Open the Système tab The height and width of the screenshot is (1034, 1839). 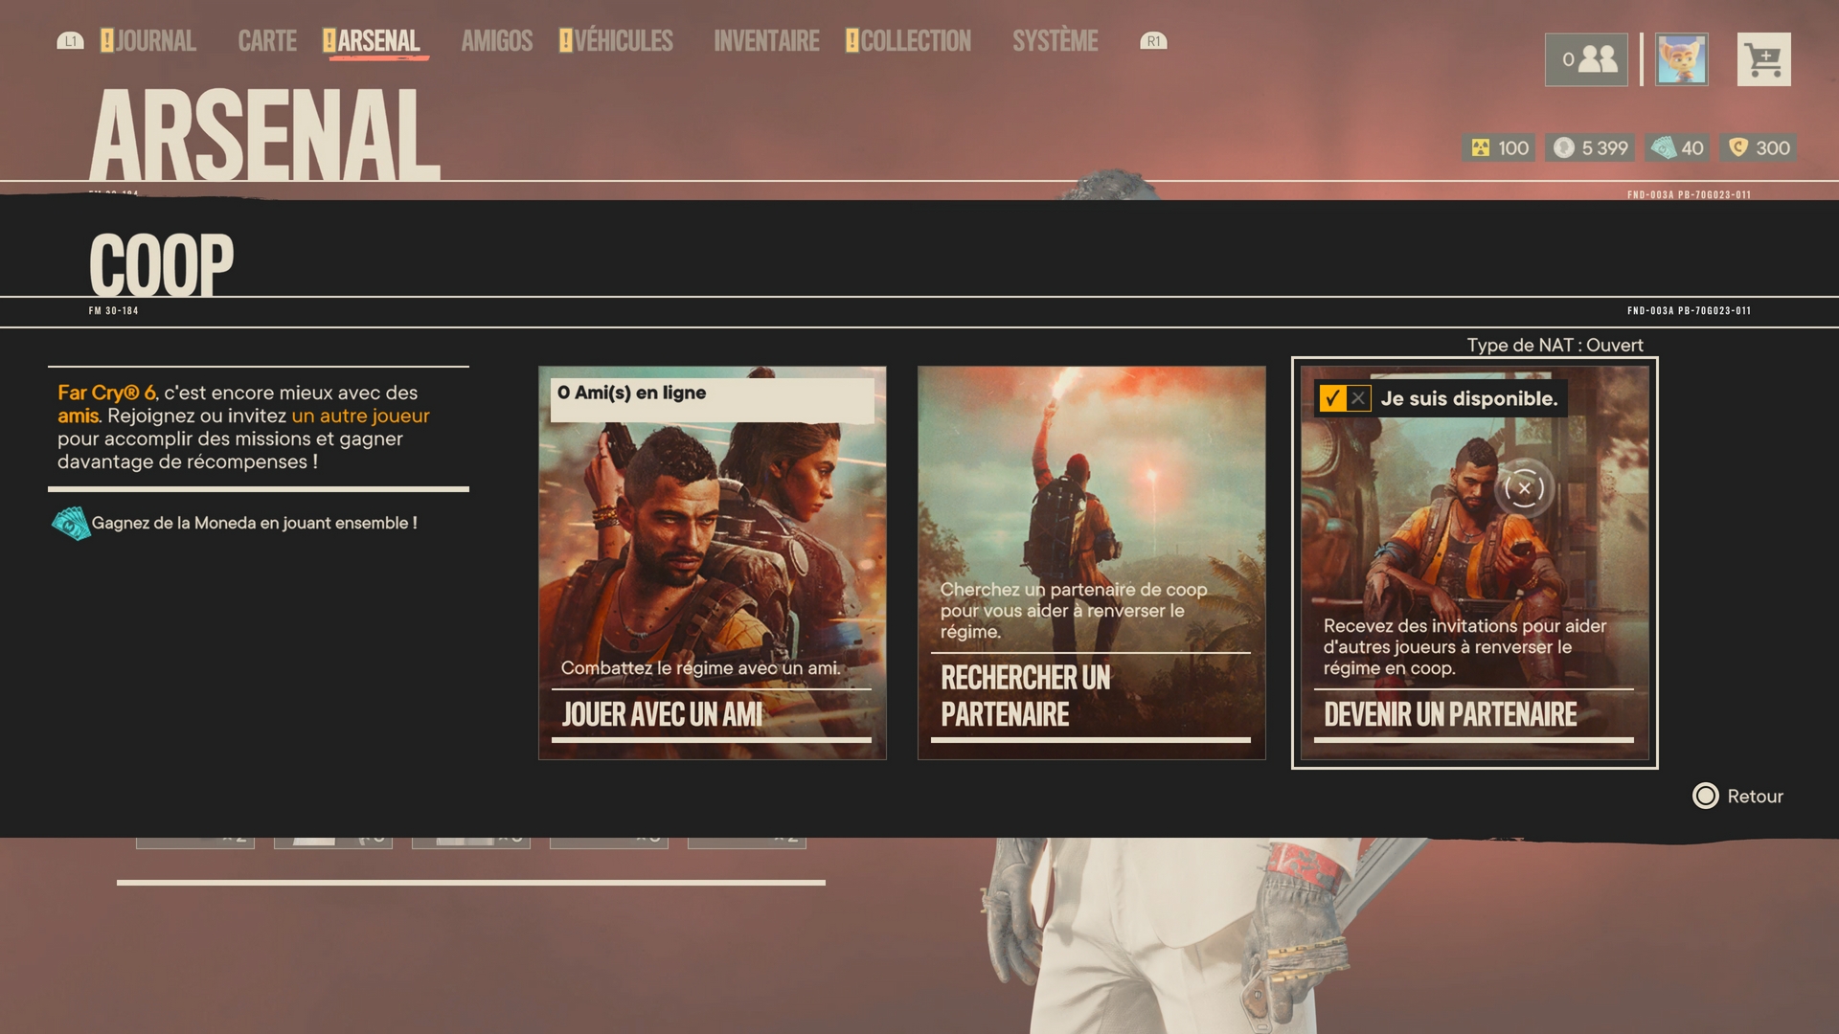[1056, 41]
